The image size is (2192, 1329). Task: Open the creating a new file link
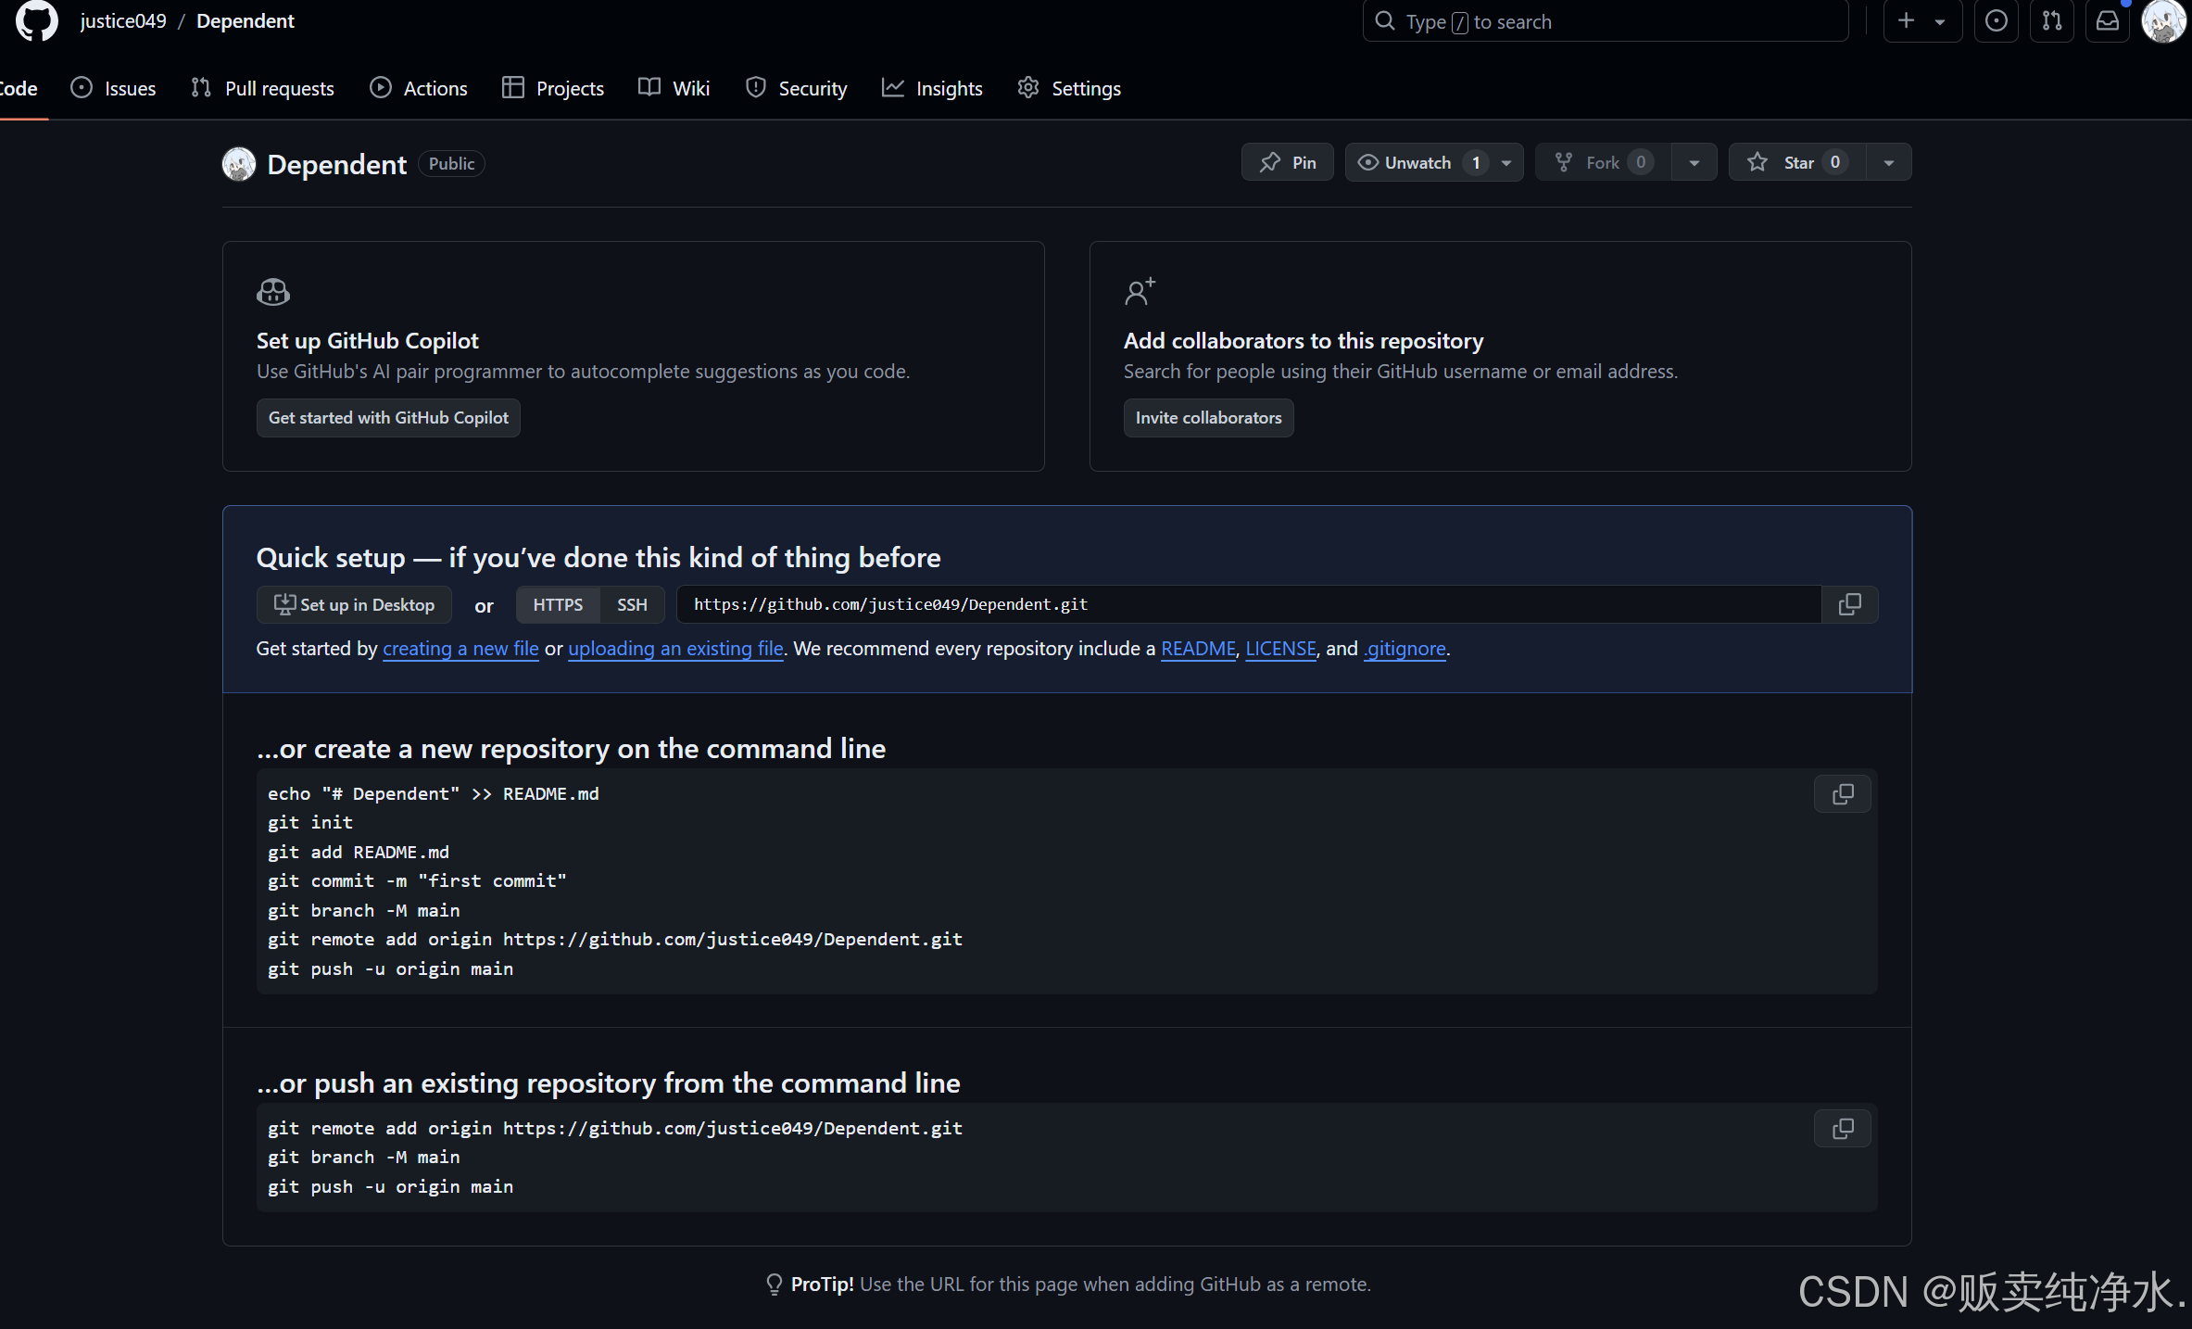(x=460, y=649)
